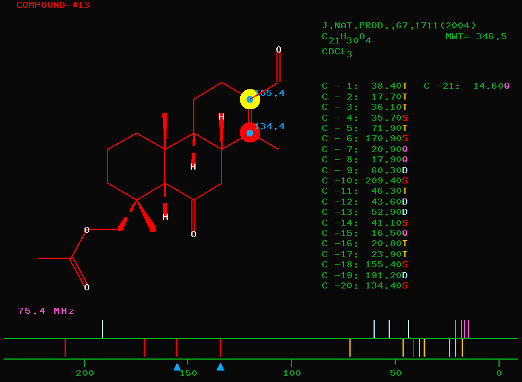This screenshot has height=382, width=522.
Task: Click the COMPOUND-#13 title
Action: pyautogui.click(x=53, y=5)
